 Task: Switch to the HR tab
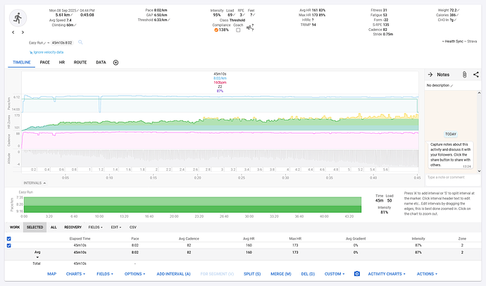(x=62, y=62)
